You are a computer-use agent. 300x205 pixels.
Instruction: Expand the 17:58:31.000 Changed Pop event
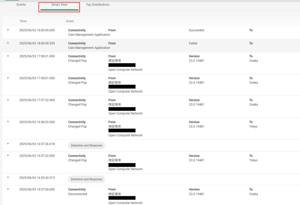click(x=8, y=56)
